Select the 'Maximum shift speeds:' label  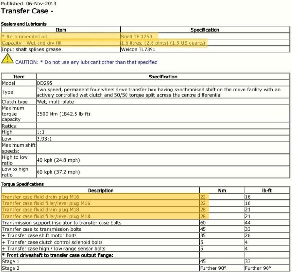click(19, 148)
